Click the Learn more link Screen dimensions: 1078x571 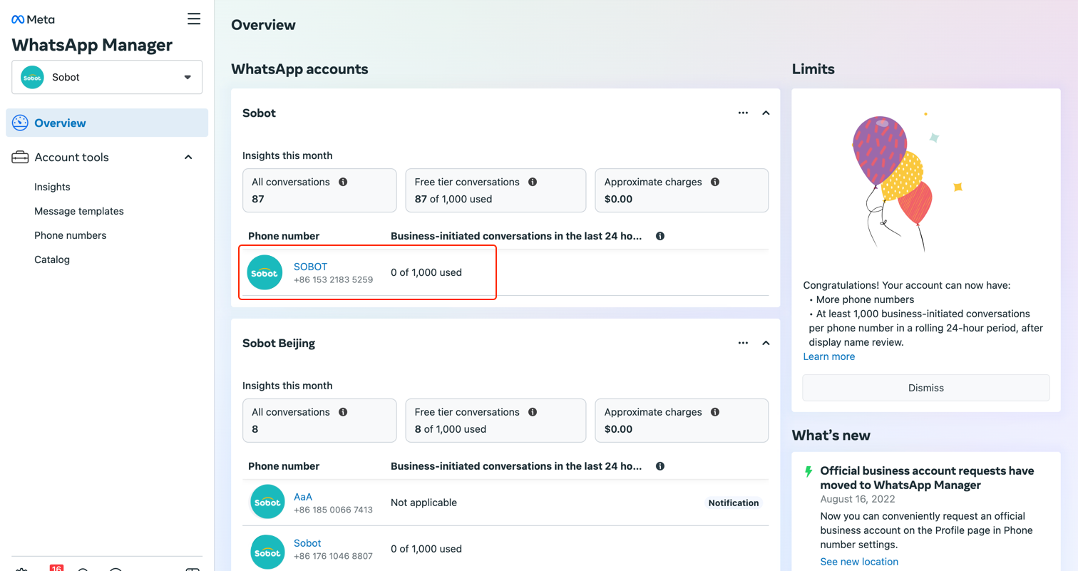pos(828,356)
